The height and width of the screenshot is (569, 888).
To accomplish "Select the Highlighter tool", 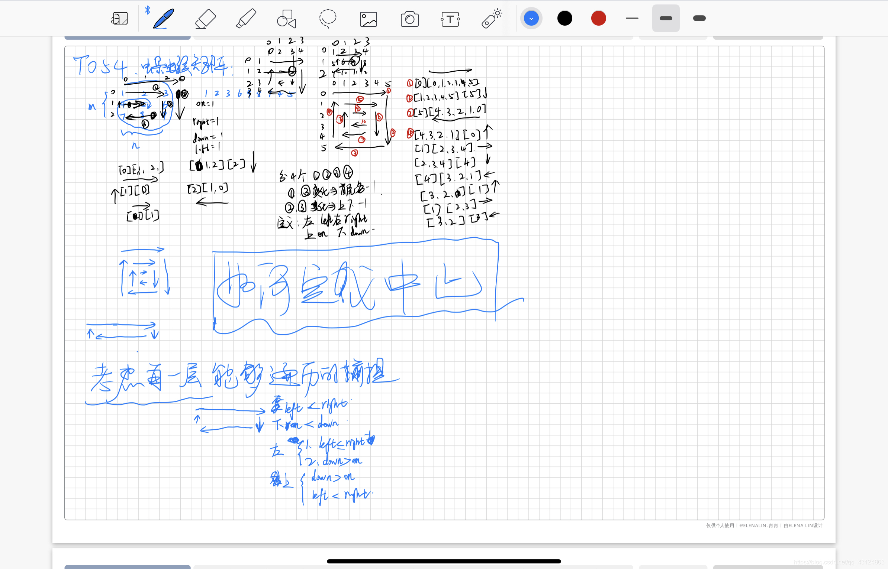I will 246,18.
